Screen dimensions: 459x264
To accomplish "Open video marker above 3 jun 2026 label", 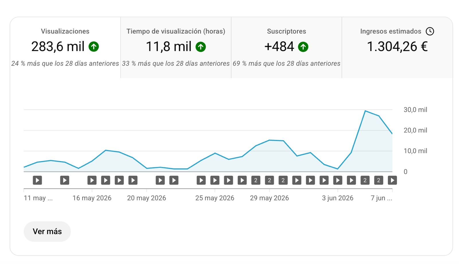I will [338, 180].
